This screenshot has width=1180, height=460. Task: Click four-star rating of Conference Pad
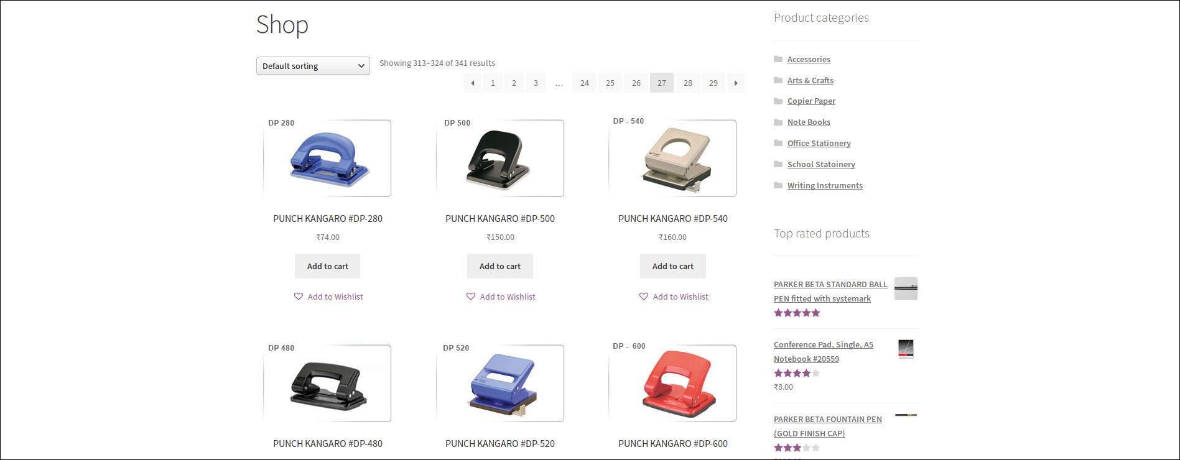(797, 374)
